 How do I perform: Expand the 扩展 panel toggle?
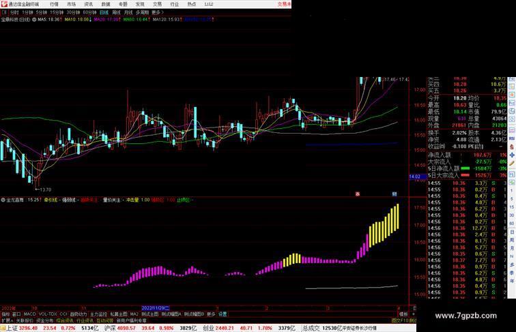7,320
